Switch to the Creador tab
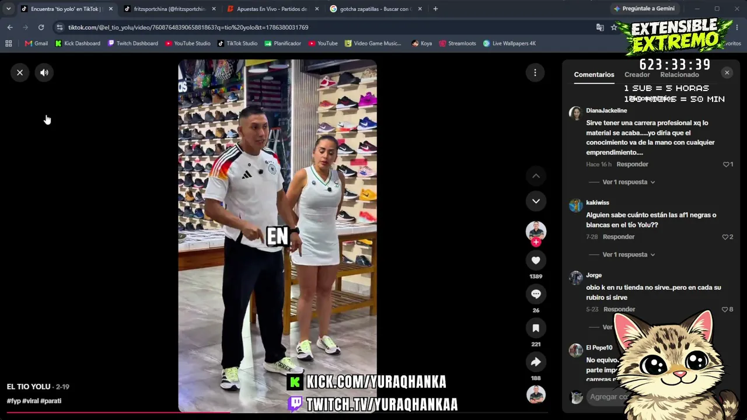This screenshot has height=420, width=747. pos(637,75)
